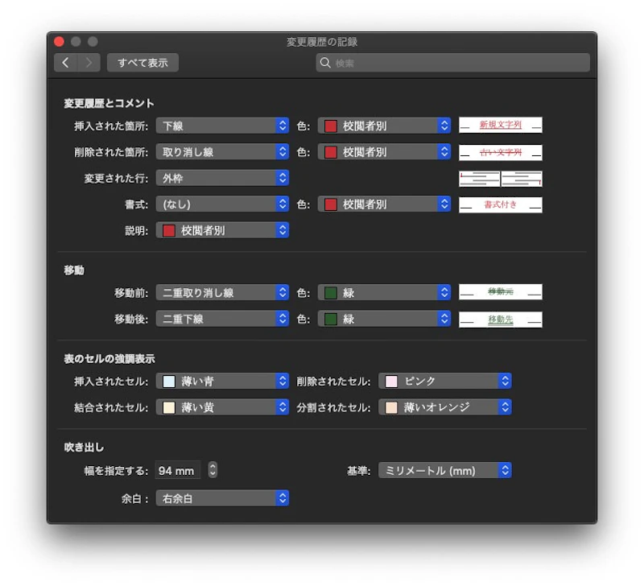Open the 移動後 dropdown showing 二重下線
Image resolution: width=644 pixels, height=586 pixels.
click(x=223, y=319)
